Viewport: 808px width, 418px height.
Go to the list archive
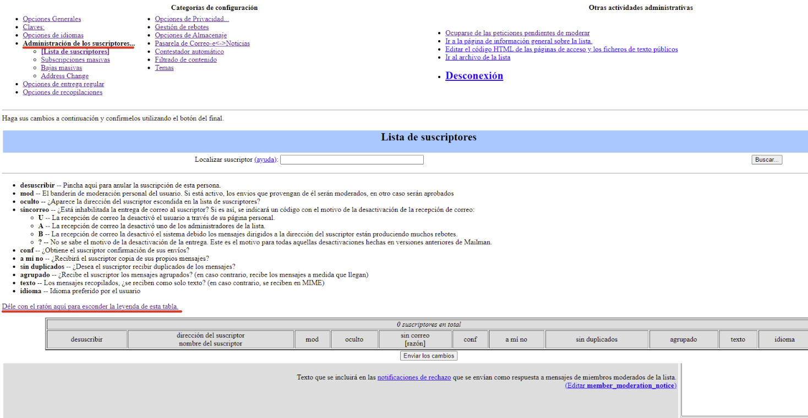point(478,57)
